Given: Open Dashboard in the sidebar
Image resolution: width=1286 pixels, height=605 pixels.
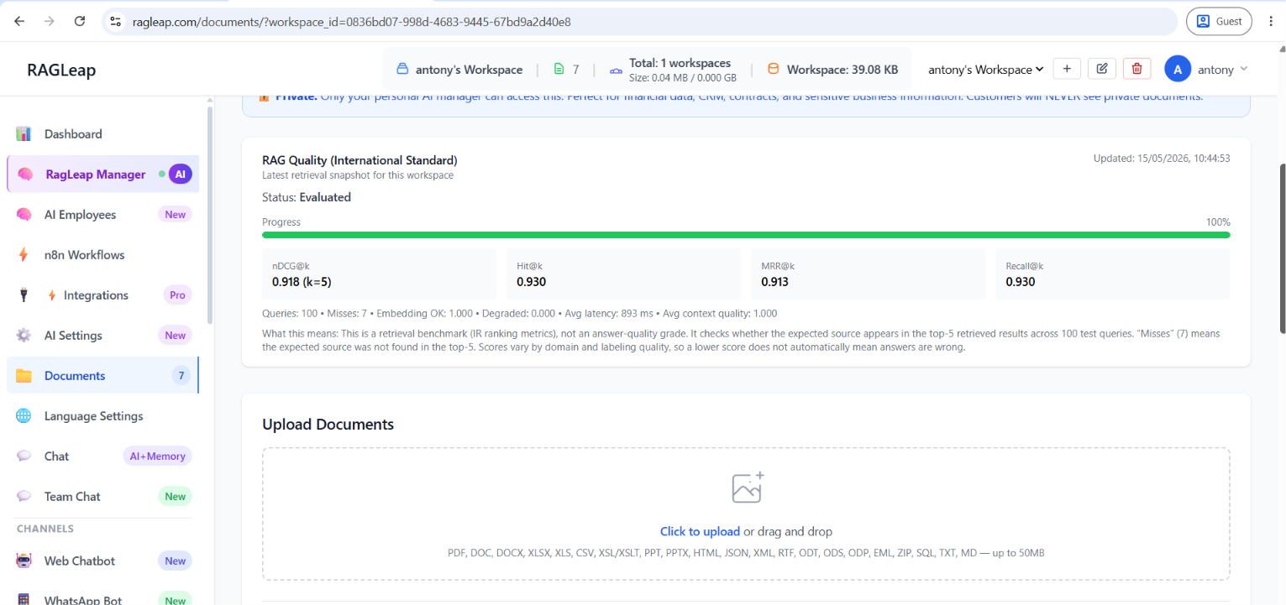Looking at the screenshot, I should pyautogui.click(x=102, y=134).
